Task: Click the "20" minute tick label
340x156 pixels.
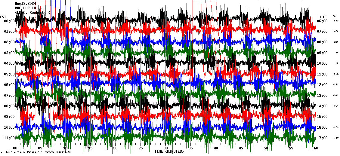Action: pos(115,148)
